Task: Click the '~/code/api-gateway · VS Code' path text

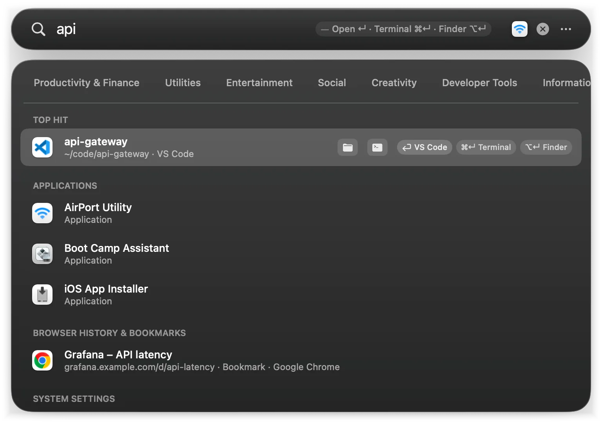Action: point(129,154)
